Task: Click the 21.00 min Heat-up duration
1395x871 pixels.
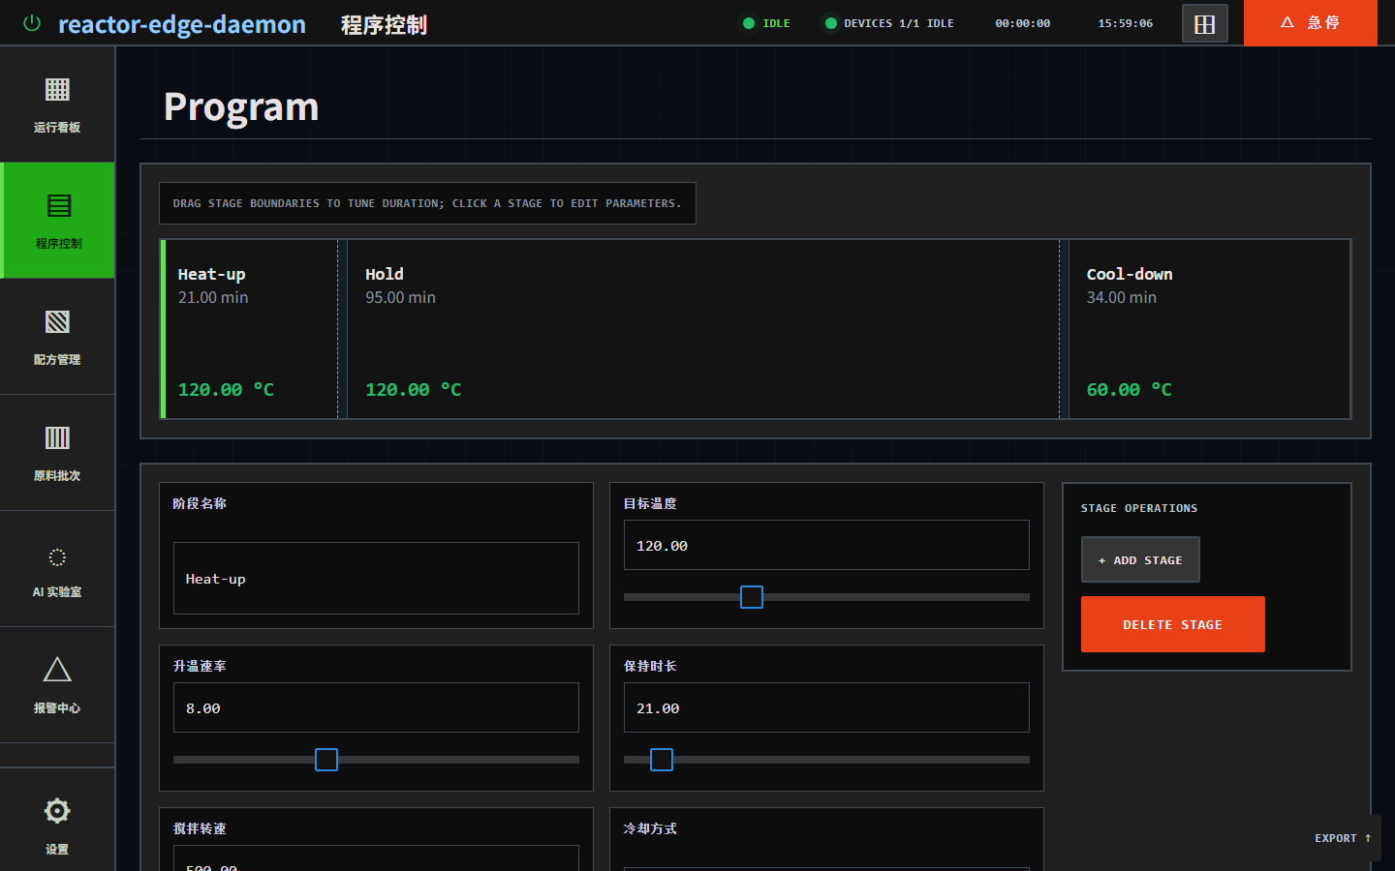Action: (x=213, y=298)
